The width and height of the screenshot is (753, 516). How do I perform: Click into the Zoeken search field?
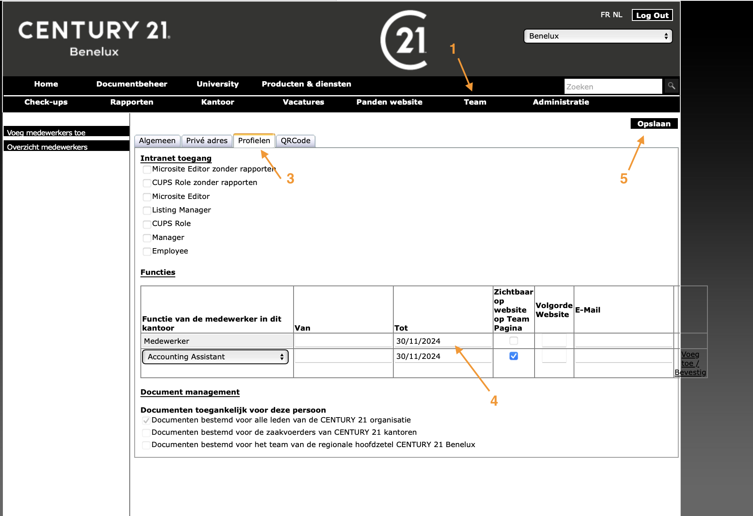(x=613, y=87)
